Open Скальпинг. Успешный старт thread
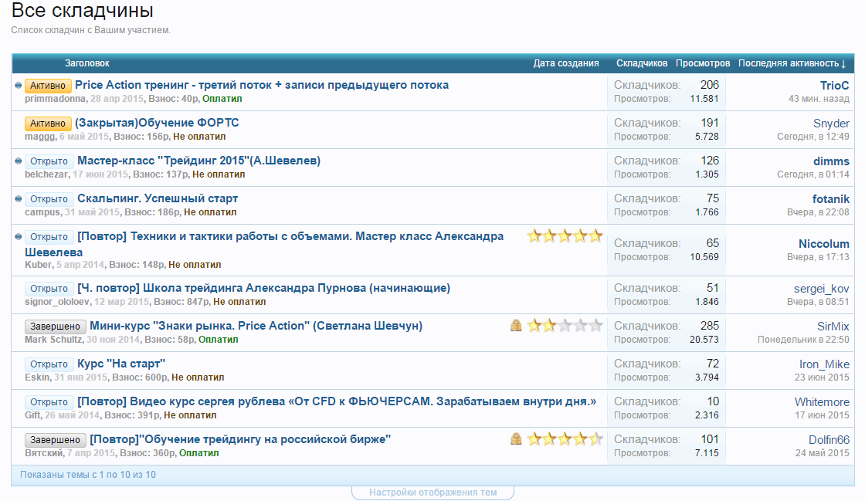This screenshot has height=501, width=865. (x=158, y=198)
